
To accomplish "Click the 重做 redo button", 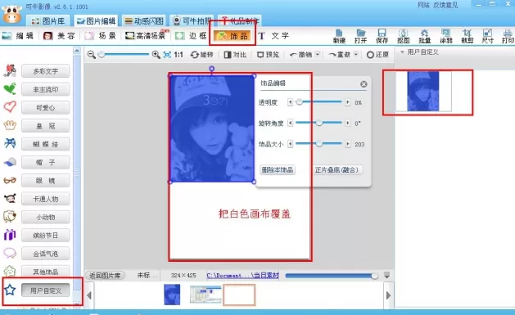I will point(339,55).
